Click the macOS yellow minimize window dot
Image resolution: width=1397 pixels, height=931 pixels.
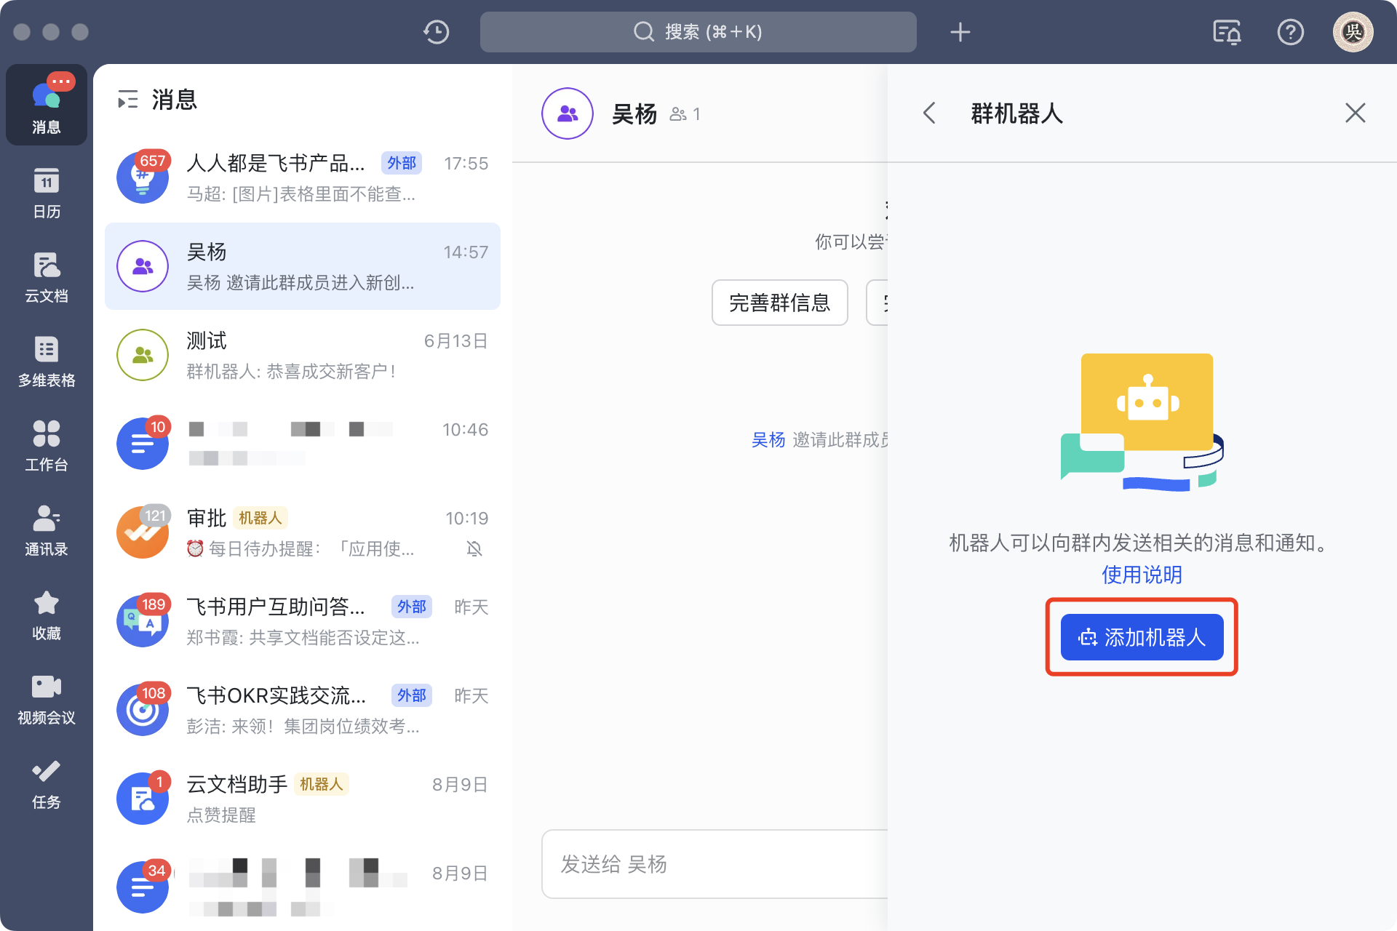point(51,32)
